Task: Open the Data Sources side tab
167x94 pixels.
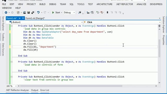Action: [3, 49]
